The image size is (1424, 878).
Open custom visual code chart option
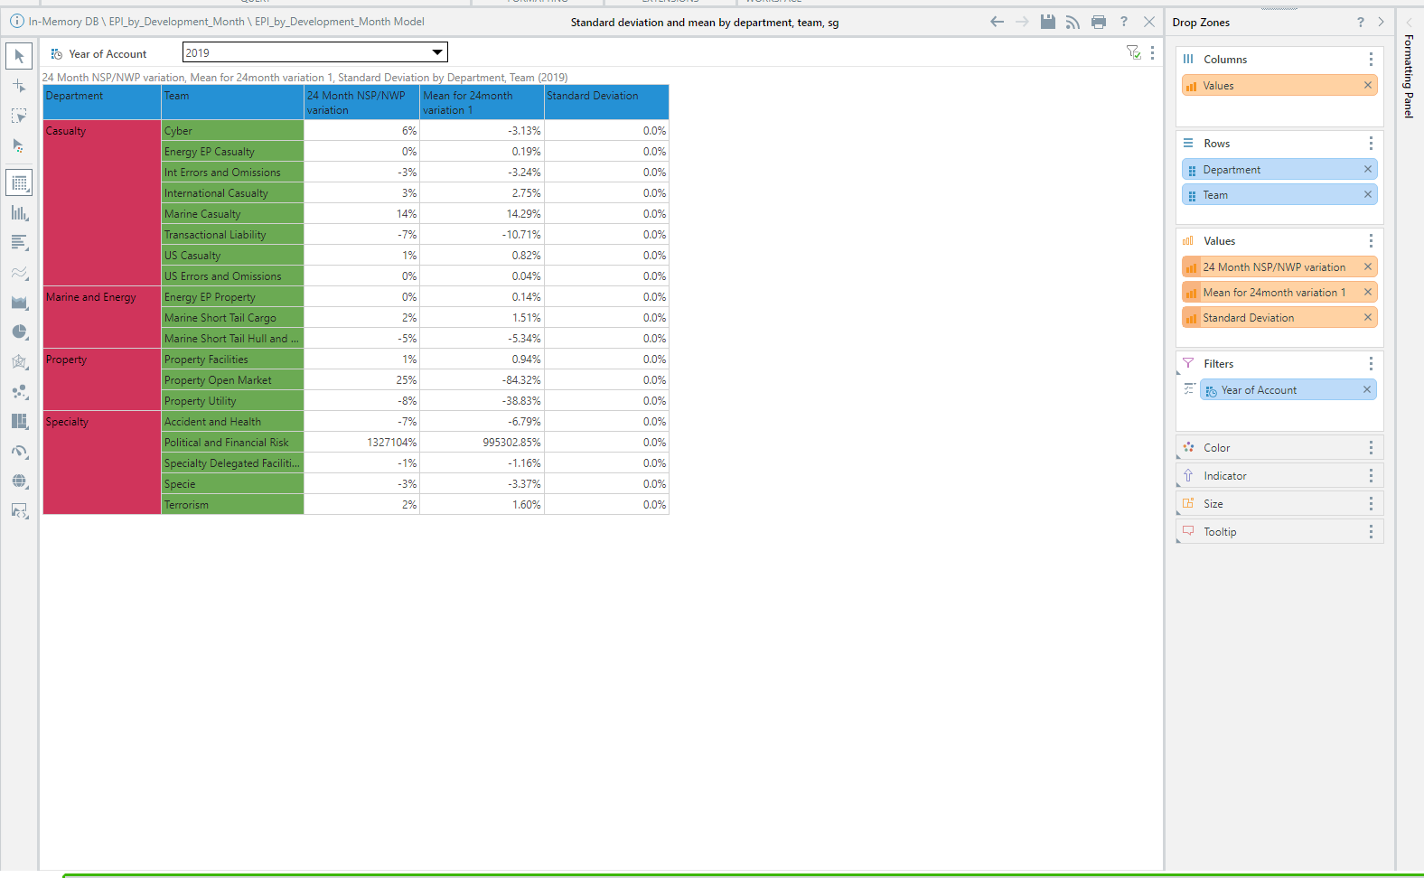[19, 511]
